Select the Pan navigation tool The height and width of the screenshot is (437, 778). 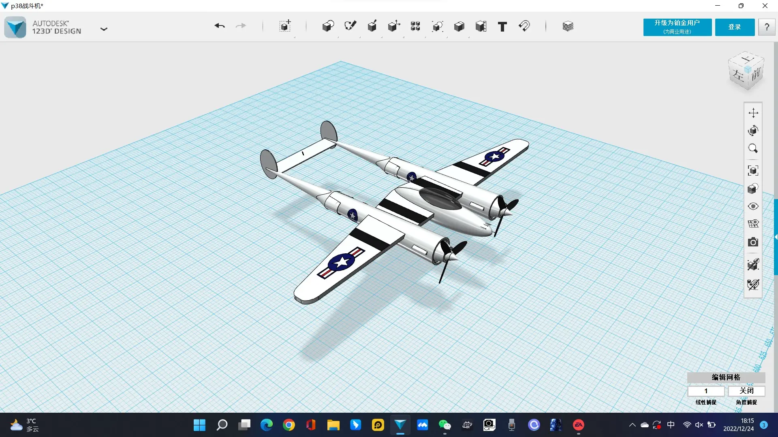753,113
